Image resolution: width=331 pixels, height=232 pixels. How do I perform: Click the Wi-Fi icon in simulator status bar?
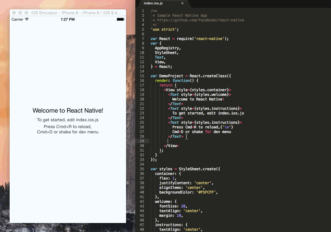27,19
